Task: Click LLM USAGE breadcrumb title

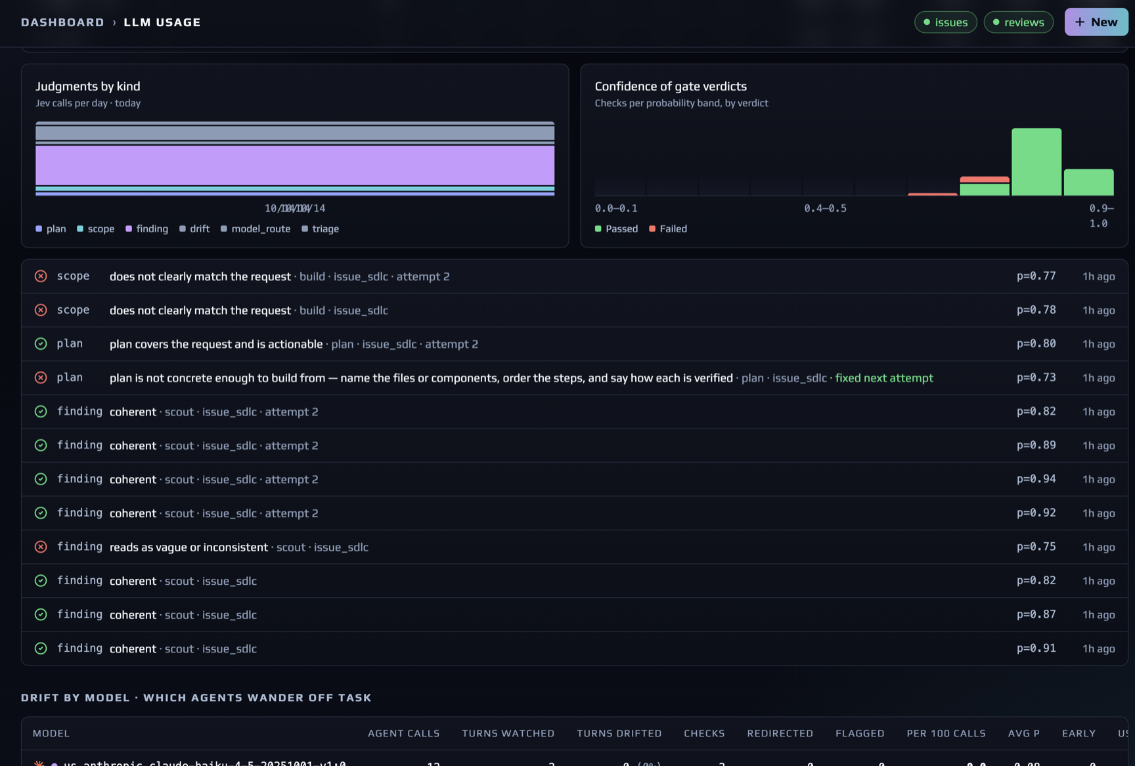Action: [x=162, y=22]
